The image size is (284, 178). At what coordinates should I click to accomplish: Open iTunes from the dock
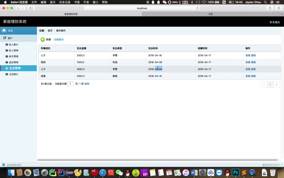pyautogui.click(x=186, y=172)
